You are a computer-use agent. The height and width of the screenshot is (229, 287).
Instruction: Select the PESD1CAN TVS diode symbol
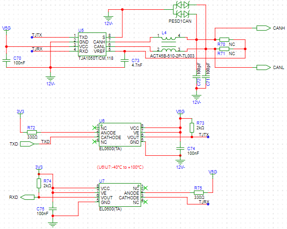coord(181,9)
